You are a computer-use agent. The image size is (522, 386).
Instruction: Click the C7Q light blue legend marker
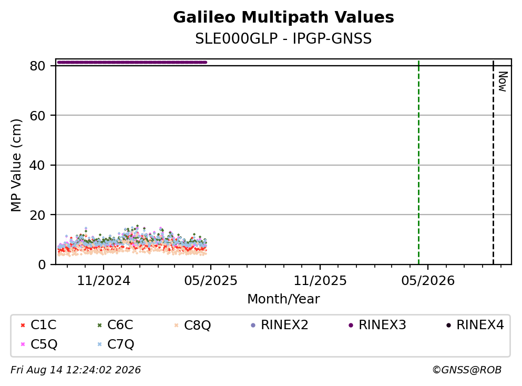coord(99,344)
